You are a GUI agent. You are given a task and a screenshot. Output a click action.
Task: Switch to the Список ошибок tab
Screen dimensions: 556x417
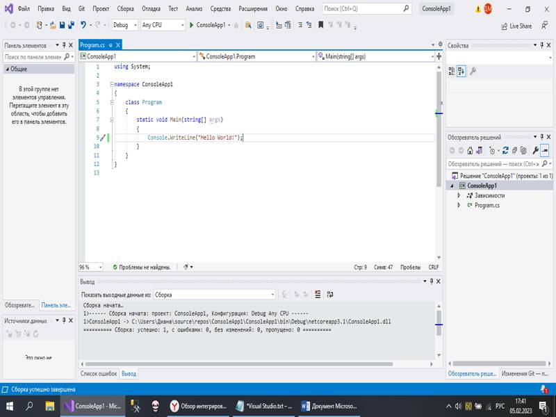[99, 373]
